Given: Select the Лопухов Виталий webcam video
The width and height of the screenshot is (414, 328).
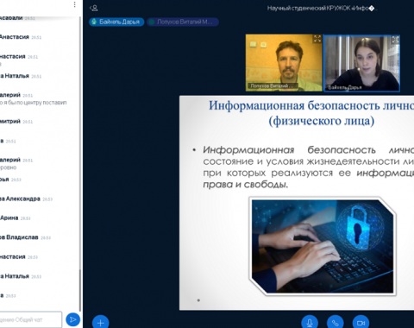Looking at the screenshot, I should coord(284,63).
